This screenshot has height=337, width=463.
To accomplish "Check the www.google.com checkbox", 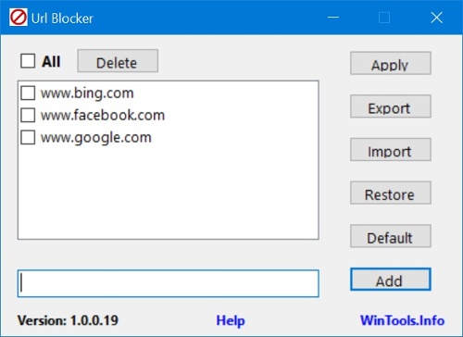I will (28, 137).
